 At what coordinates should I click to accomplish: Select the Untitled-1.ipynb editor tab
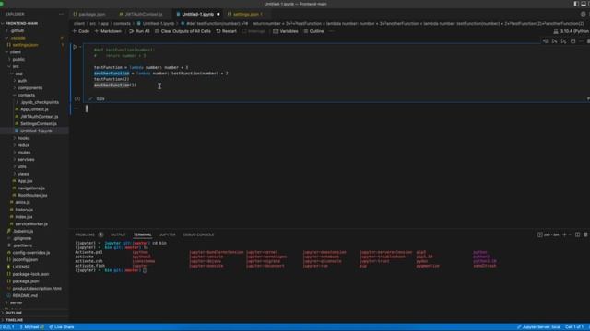(197, 15)
